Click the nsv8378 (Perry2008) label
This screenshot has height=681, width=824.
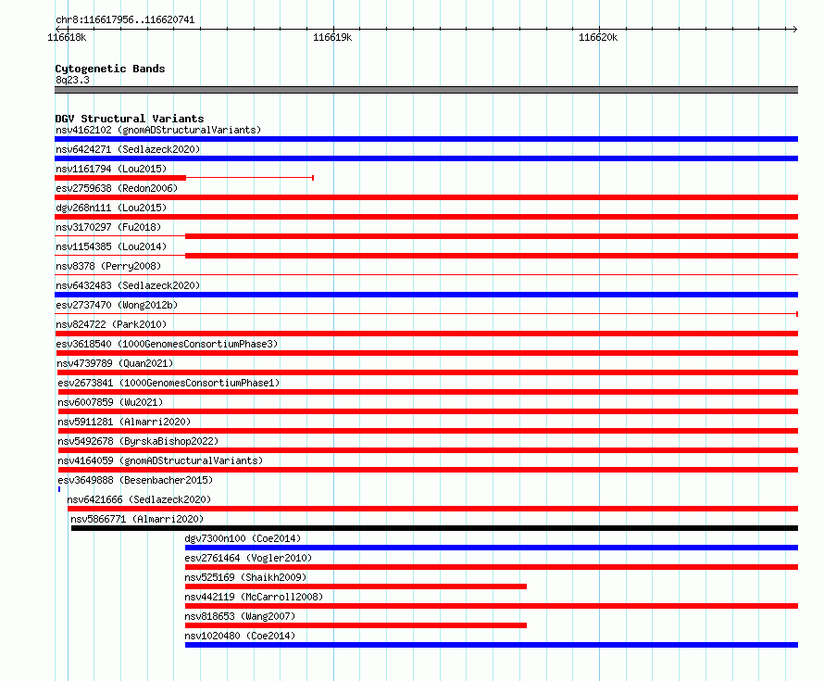coord(108,266)
